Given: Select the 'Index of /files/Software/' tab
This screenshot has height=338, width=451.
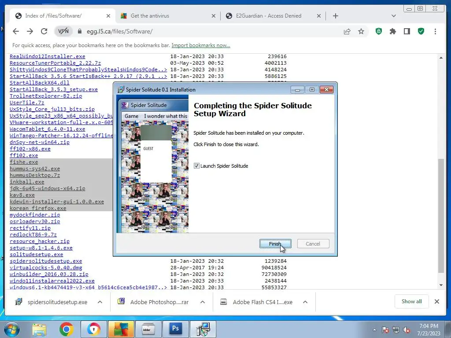Looking at the screenshot, I should (x=62, y=16).
